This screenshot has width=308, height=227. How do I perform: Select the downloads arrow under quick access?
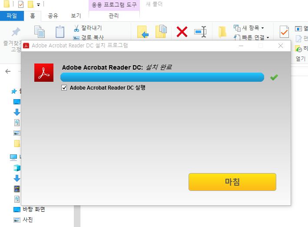click(17, 112)
